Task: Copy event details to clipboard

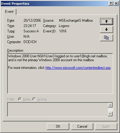Action: click(106, 38)
